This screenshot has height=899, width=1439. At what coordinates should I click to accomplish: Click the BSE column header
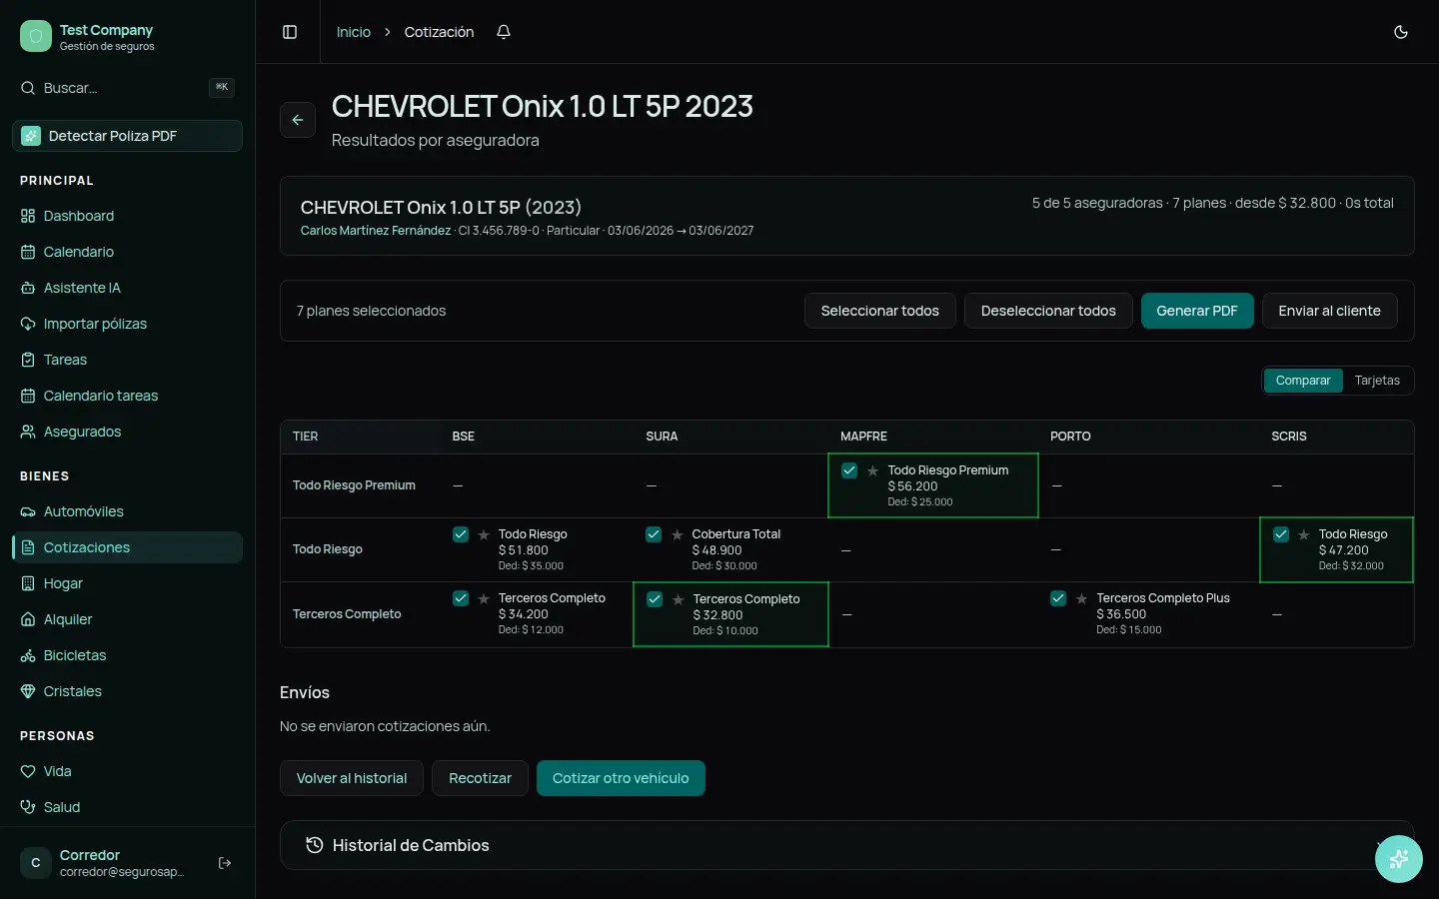[x=463, y=437]
